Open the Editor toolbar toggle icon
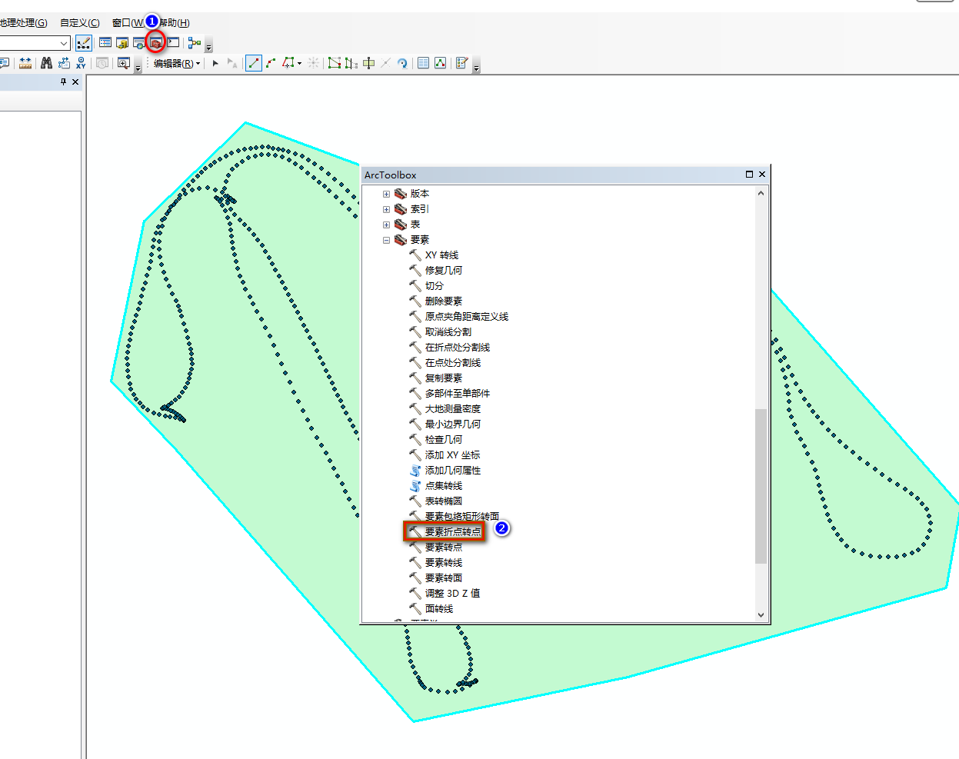The height and width of the screenshot is (759, 959). (84, 43)
